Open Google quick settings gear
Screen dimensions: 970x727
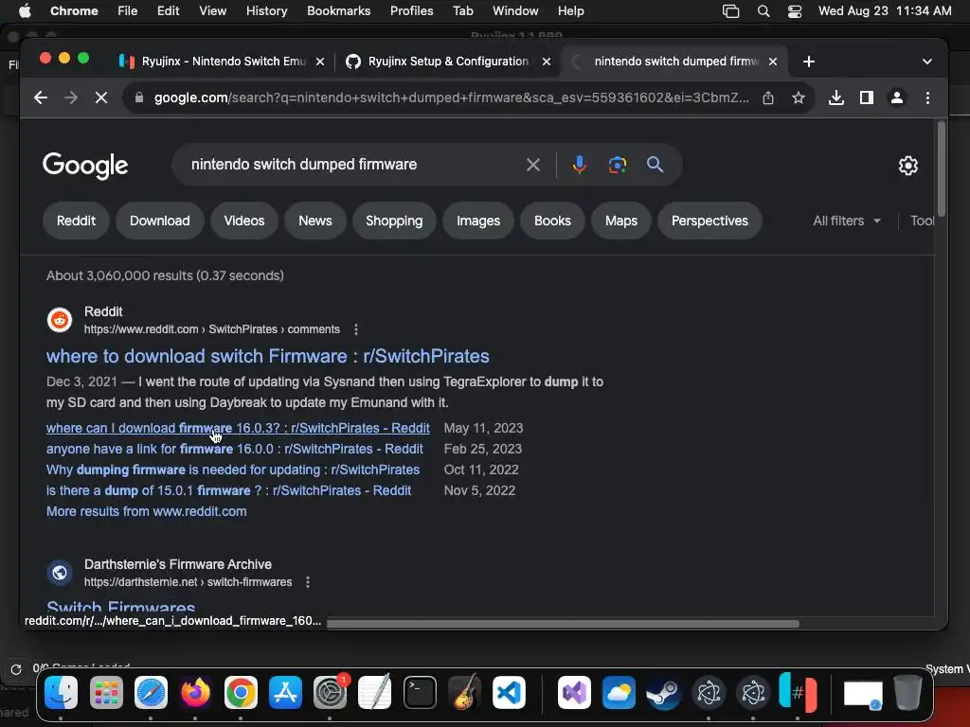pyautogui.click(x=907, y=165)
